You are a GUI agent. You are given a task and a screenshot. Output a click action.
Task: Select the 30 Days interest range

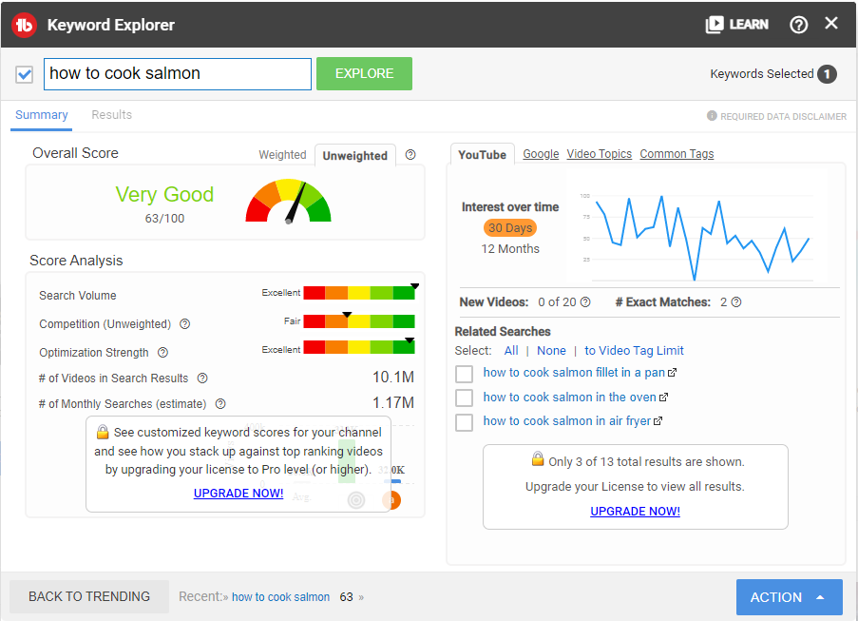pyautogui.click(x=510, y=228)
